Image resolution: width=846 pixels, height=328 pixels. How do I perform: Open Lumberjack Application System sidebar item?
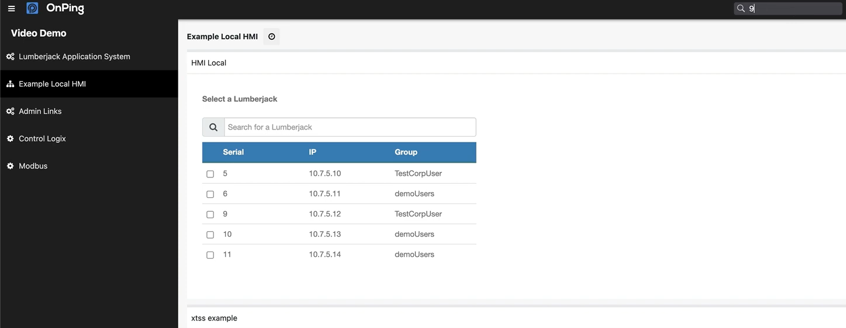[89, 57]
